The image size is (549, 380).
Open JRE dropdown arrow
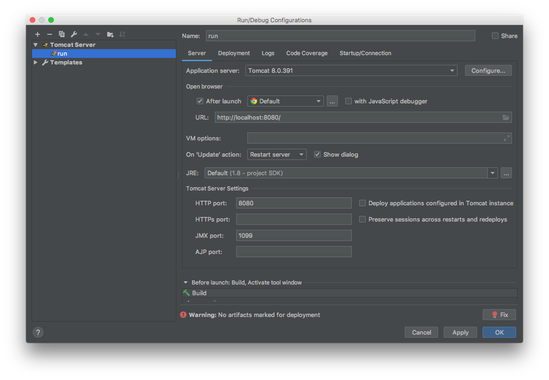pos(492,173)
